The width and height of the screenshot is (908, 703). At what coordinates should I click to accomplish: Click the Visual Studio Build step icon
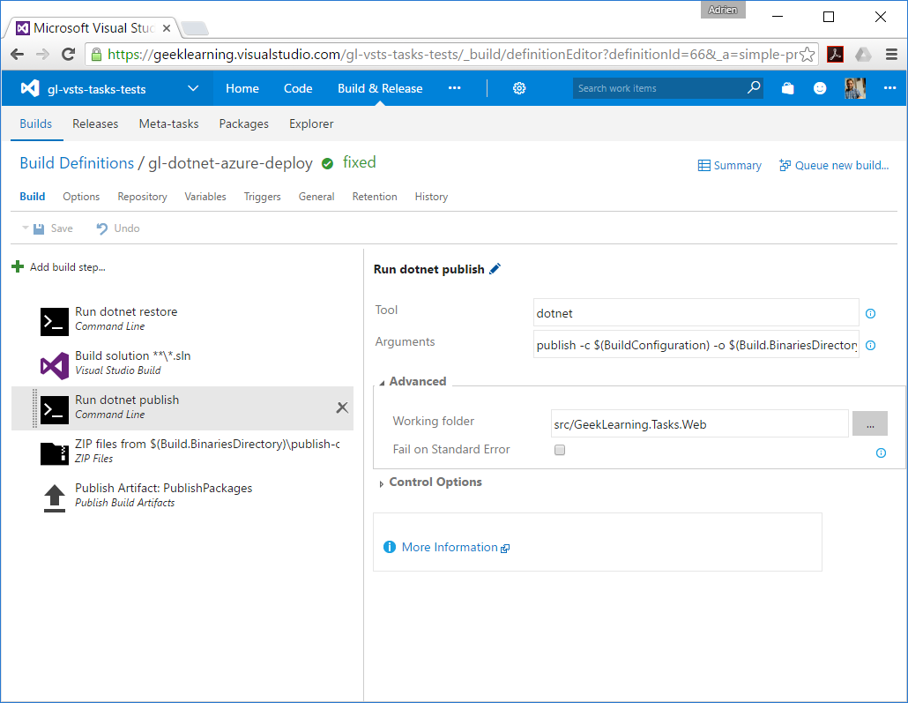(55, 366)
